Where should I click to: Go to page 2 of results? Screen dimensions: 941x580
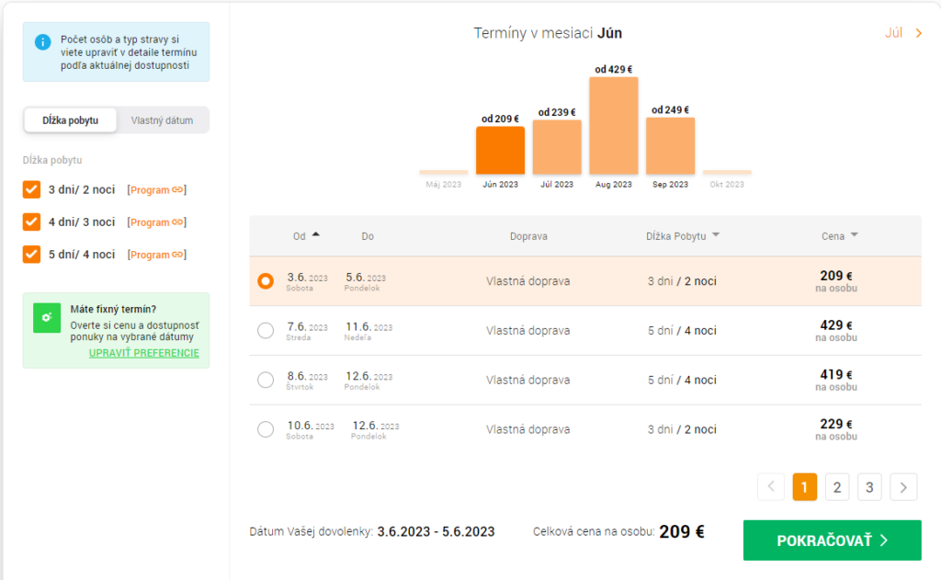836,487
